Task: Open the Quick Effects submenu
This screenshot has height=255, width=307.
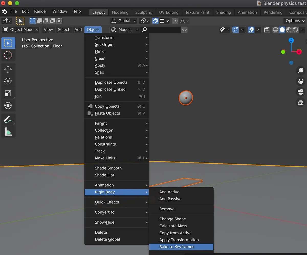Action: coord(117,202)
